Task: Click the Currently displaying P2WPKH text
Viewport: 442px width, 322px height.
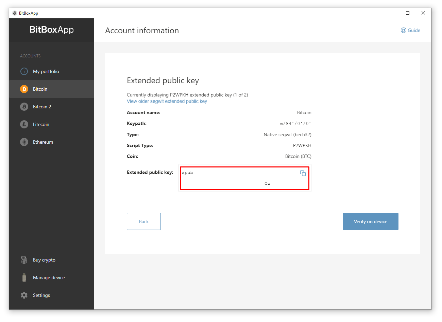Action: coord(187,95)
